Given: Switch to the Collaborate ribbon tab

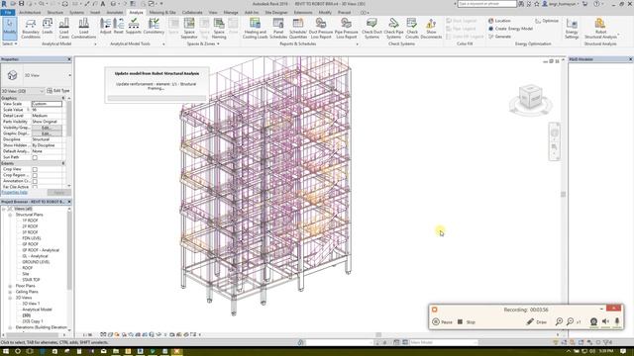Looking at the screenshot, I should (192, 13).
